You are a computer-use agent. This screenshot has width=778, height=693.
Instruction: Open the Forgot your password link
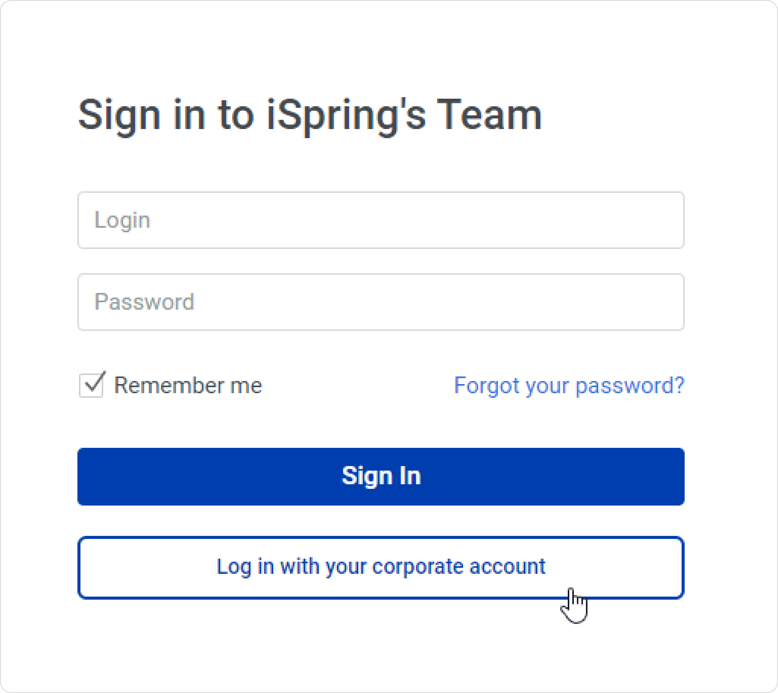569,386
